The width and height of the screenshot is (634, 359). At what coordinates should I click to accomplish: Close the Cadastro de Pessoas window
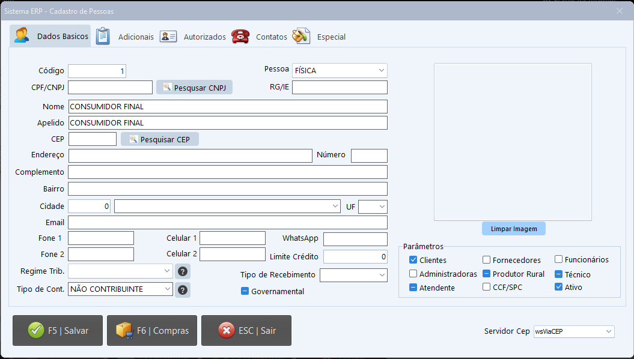click(620, 11)
